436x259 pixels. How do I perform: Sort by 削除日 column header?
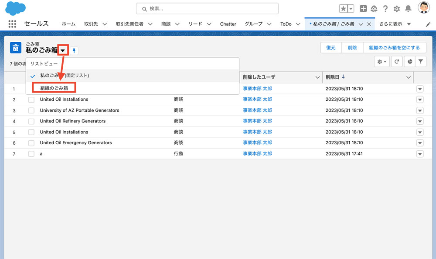(332, 77)
